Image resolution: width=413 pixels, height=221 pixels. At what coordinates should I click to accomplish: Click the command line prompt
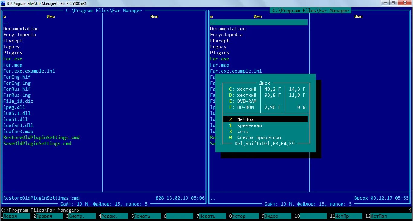[x=40, y=210]
